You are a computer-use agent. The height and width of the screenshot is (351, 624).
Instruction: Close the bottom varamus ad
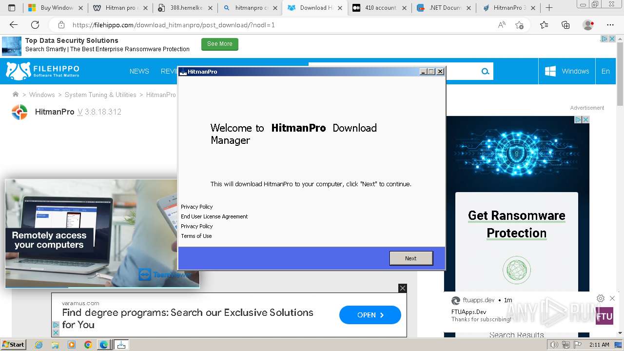pos(403,288)
